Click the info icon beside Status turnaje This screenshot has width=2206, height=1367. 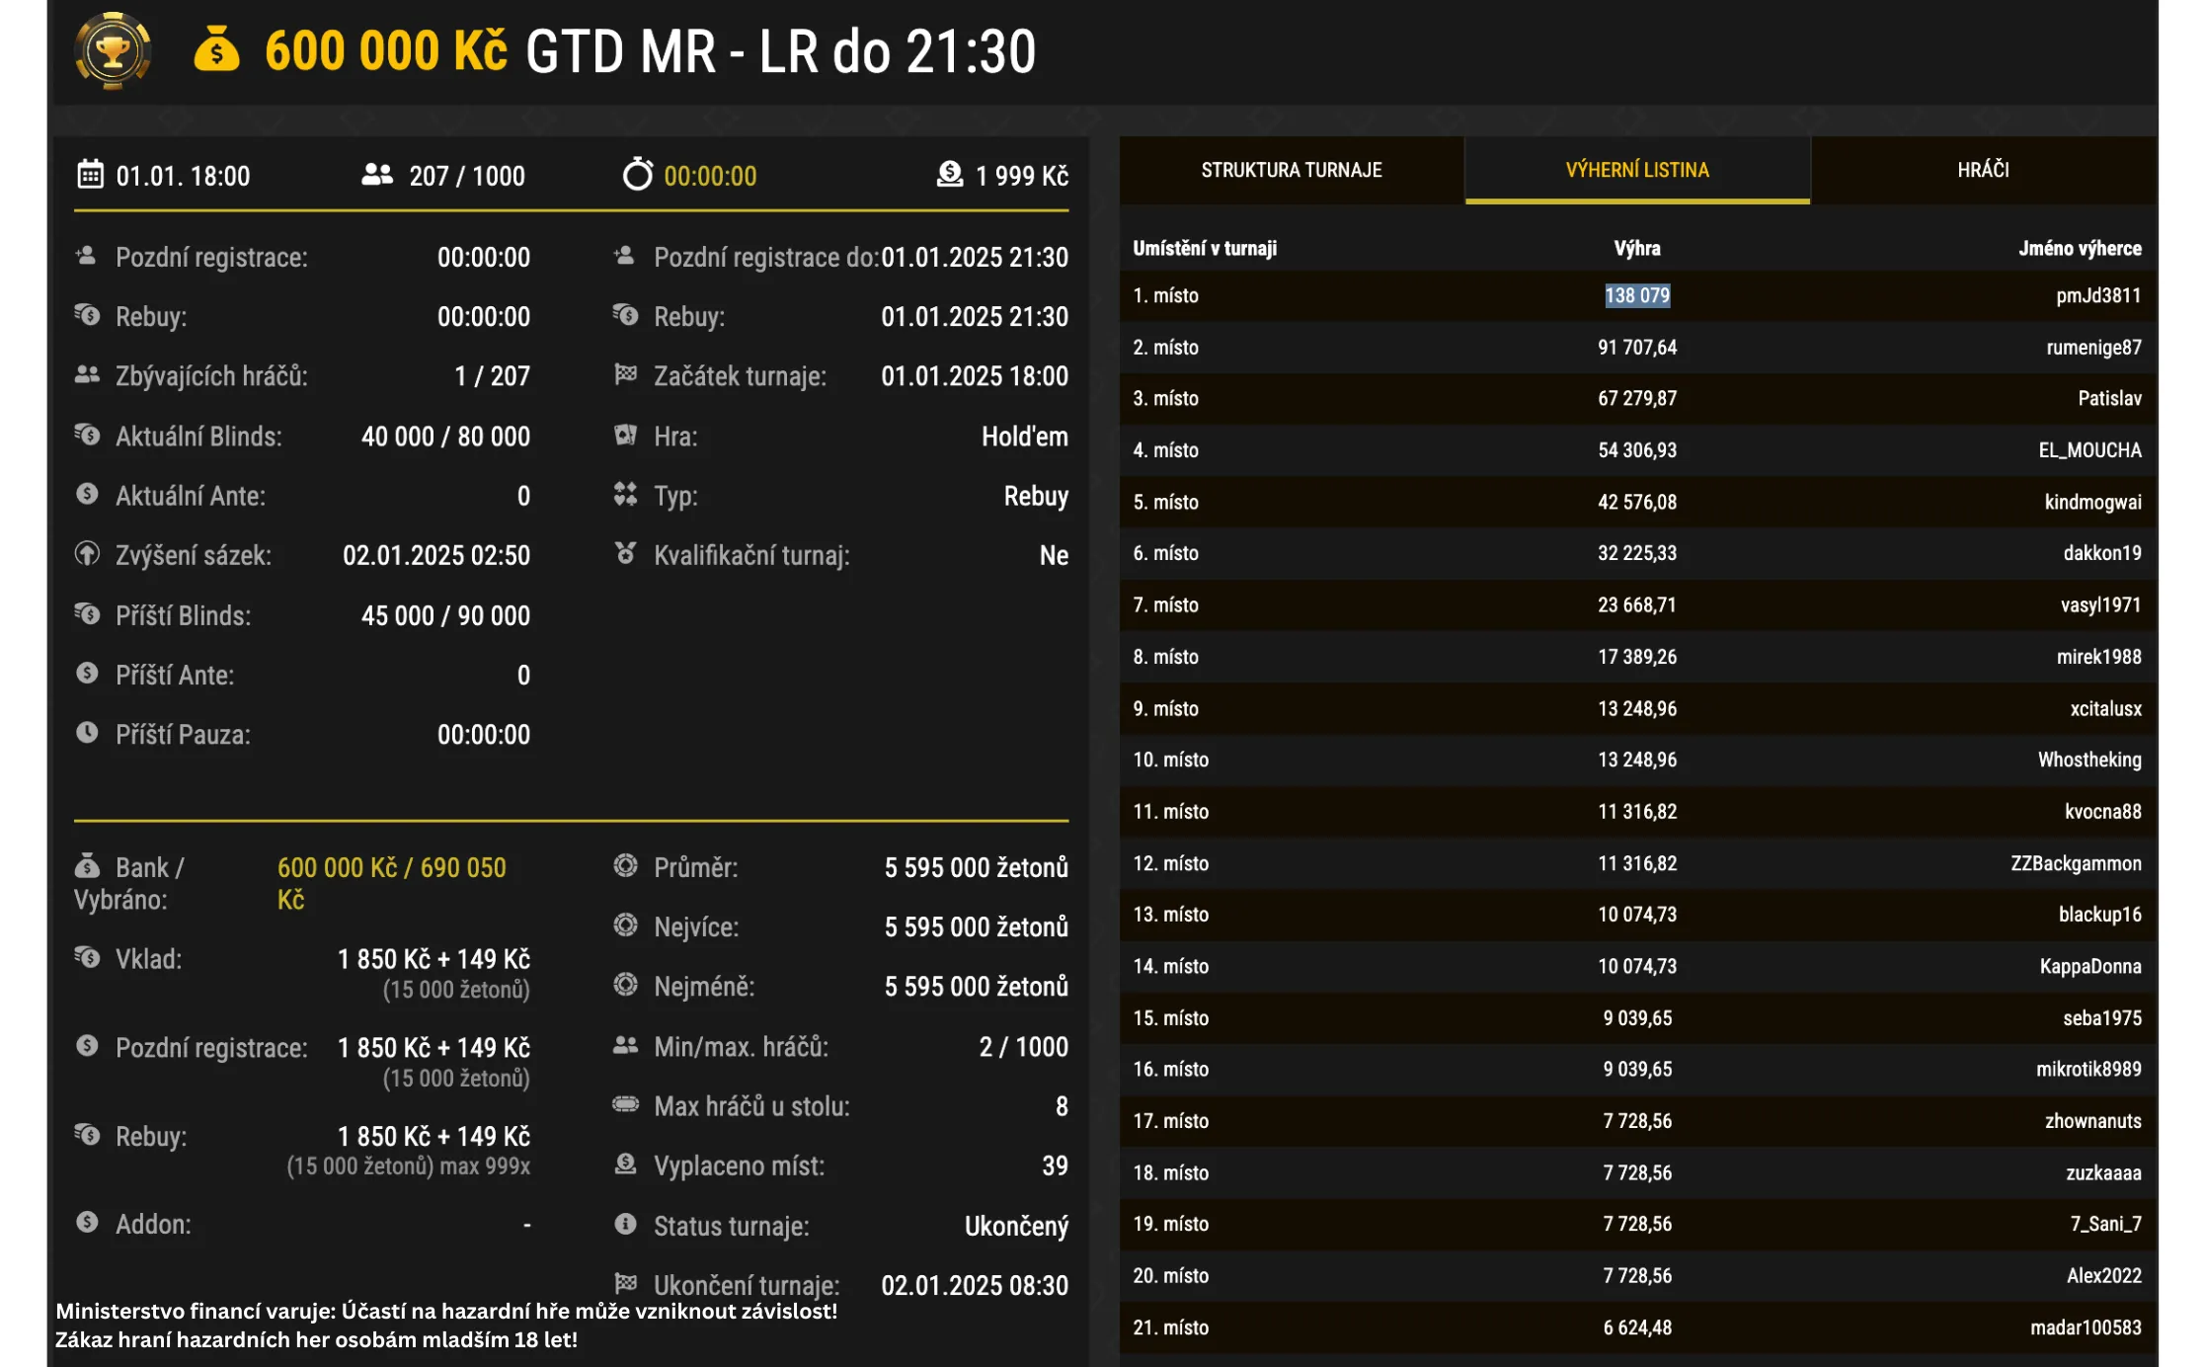[624, 1226]
